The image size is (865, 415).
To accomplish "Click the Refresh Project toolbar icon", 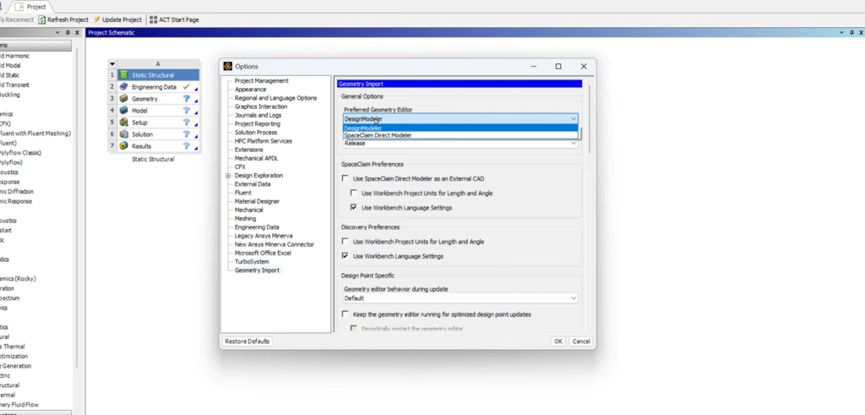I will (42, 19).
